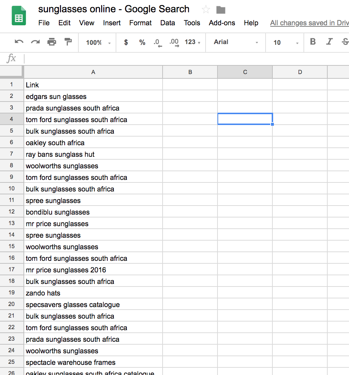The image size is (349, 375).
Task: Toggle bold formatting
Action: coord(313,42)
